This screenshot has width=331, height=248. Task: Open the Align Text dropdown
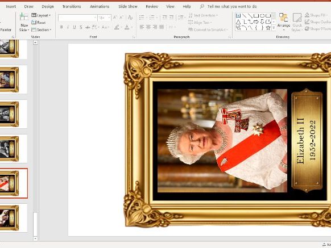[200, 22]
